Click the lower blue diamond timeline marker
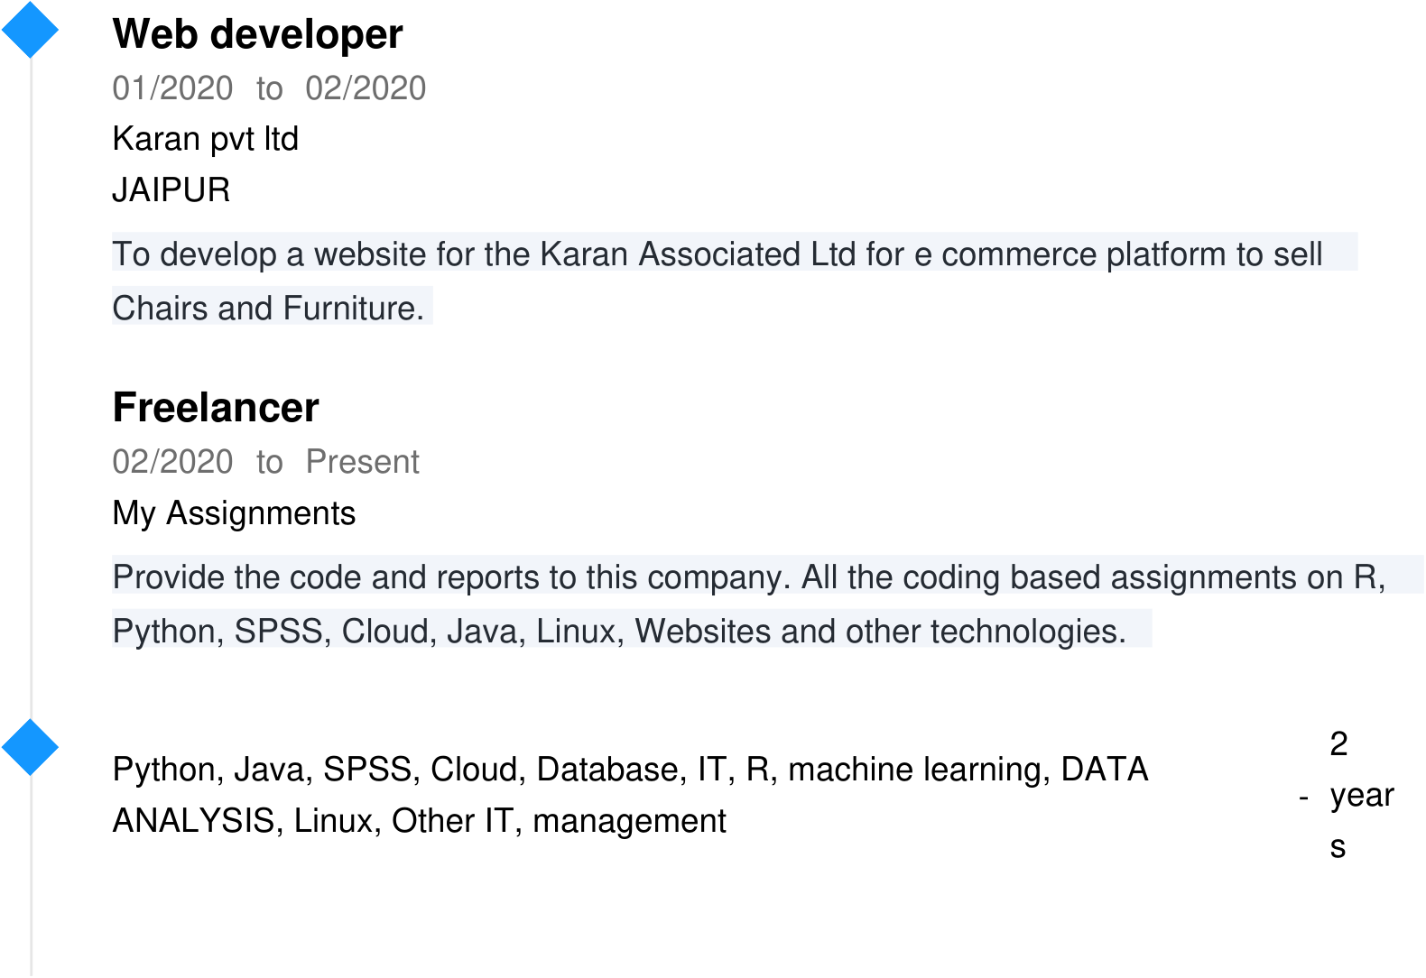 pyautogui.click(x=30, y=747)
